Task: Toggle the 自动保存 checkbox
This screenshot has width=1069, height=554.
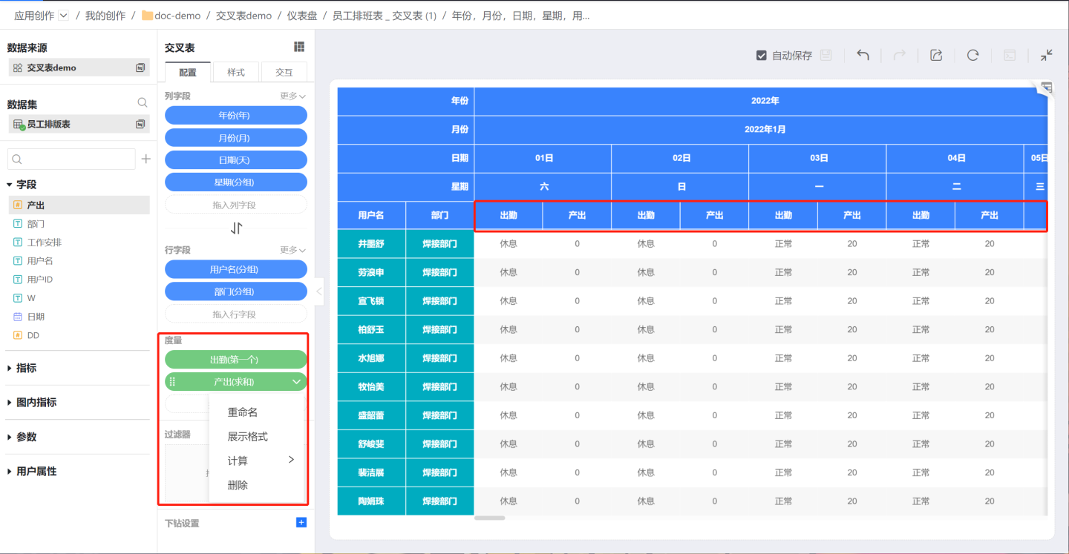Action: 761,56
